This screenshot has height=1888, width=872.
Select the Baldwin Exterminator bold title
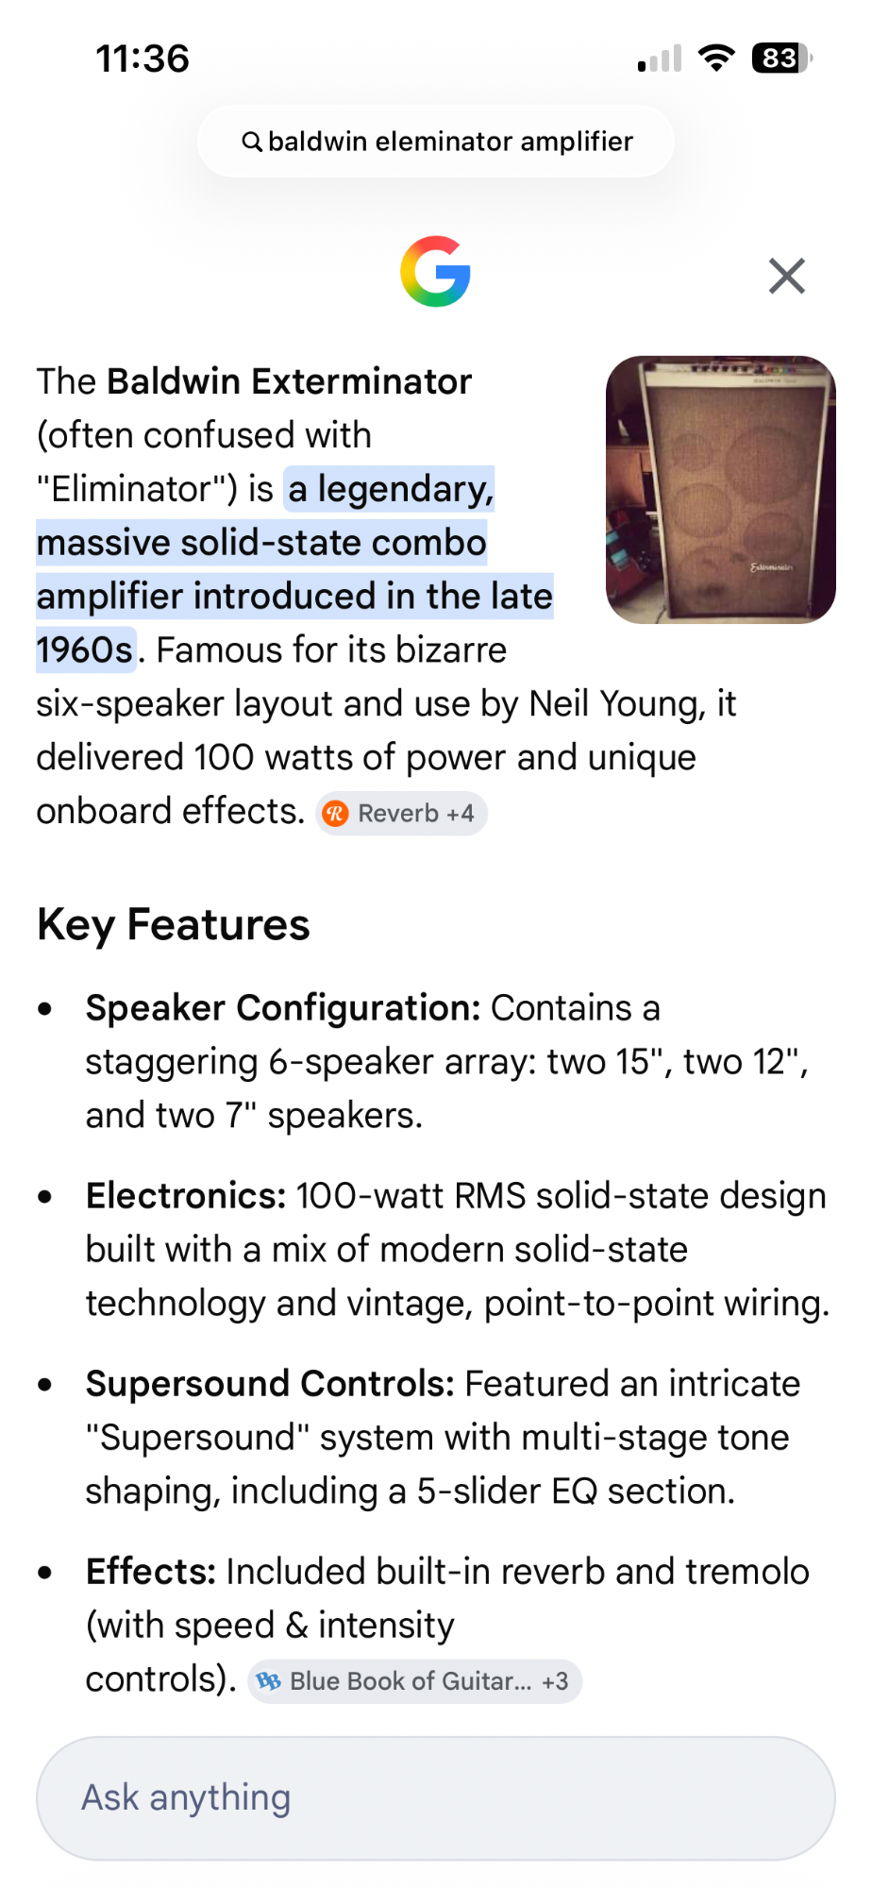tap(290, 381)
